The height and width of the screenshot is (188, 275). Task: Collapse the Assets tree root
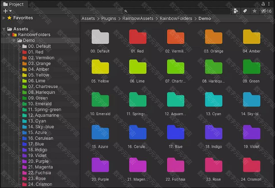[x=4, y=29]
